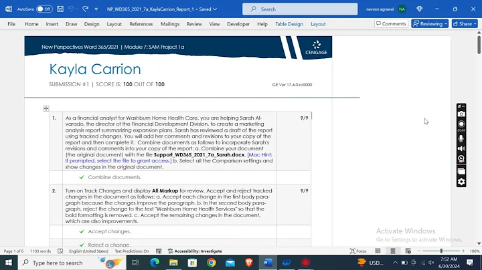Screen dimensions: 482x270
Task: Switch to the Insert ribbon tab
Action: pyautogui.click(x=52, y=24)
